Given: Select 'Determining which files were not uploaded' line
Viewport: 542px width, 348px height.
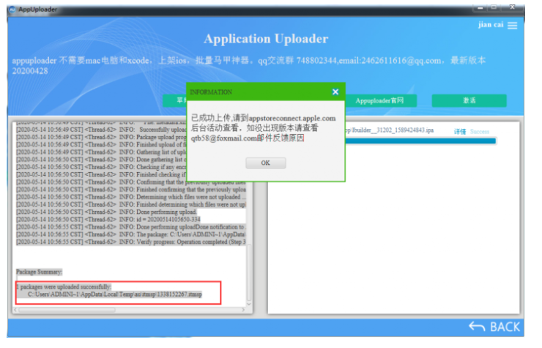Looking at the screenshot, I should click(x=131, y=197).
